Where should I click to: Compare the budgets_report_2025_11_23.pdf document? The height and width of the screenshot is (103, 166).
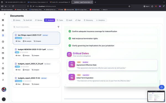[x=35, y=70]
